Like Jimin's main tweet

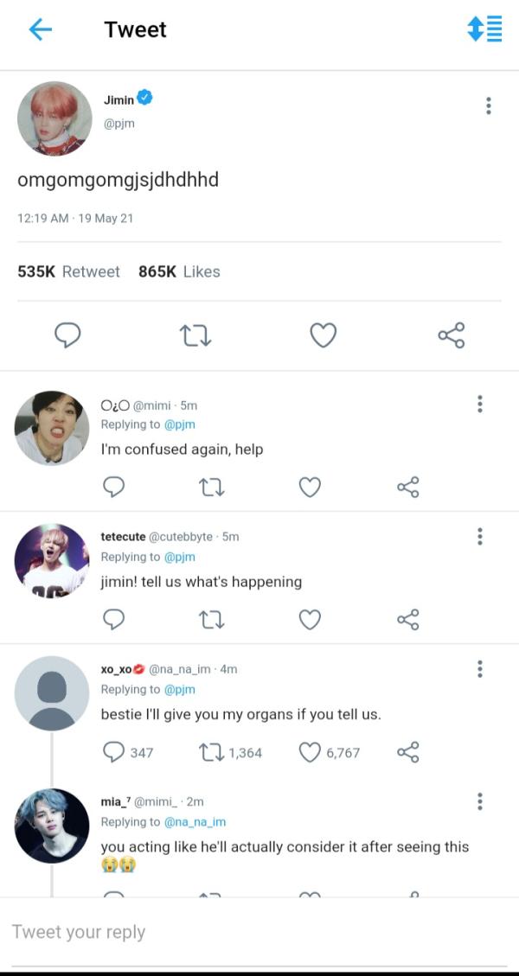323,335
